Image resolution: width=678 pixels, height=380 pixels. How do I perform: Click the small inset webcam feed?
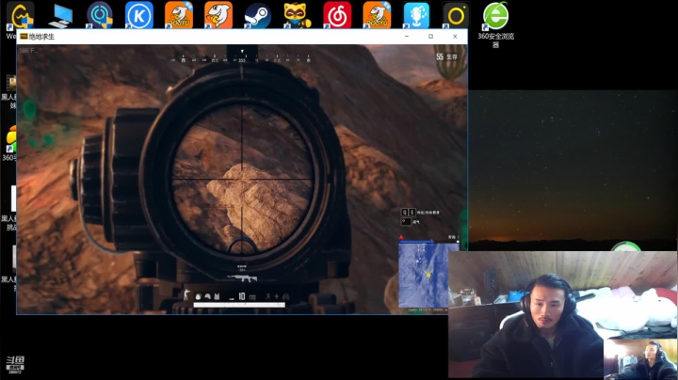pos(640,359)
